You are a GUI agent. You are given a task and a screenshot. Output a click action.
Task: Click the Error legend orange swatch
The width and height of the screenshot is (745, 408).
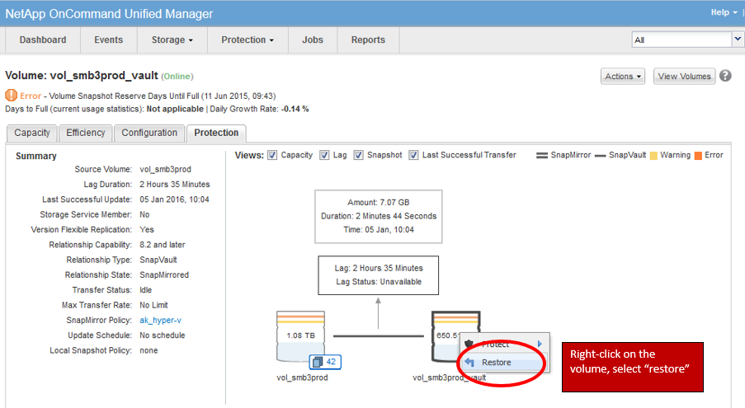(x=699, y=156)
